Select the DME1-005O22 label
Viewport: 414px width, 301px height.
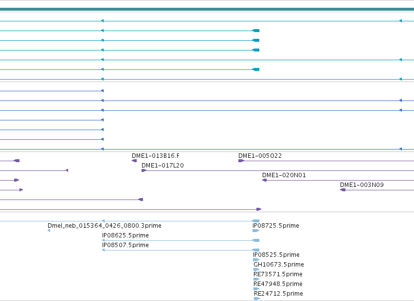260,156
